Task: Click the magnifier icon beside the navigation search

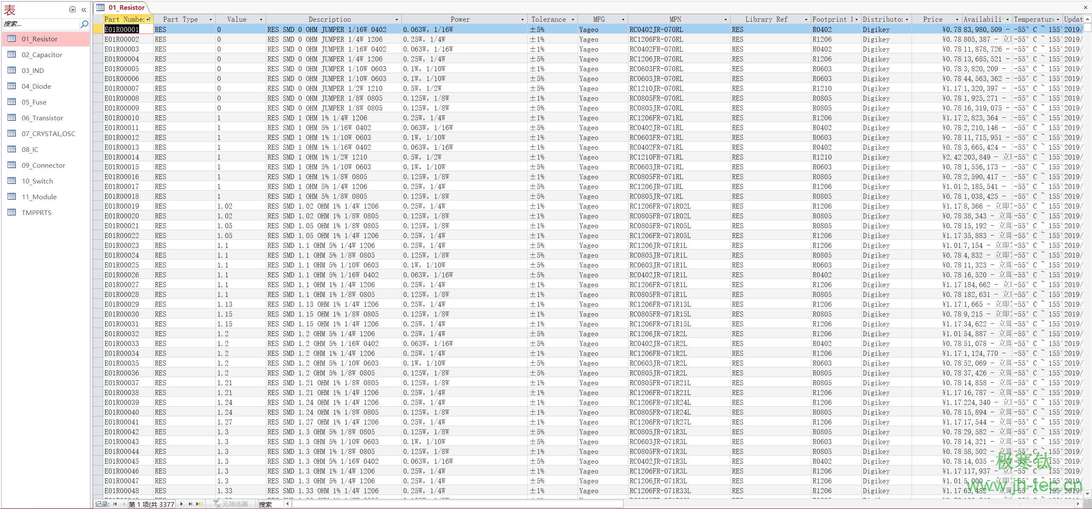Action: click(x=84, y=24)
